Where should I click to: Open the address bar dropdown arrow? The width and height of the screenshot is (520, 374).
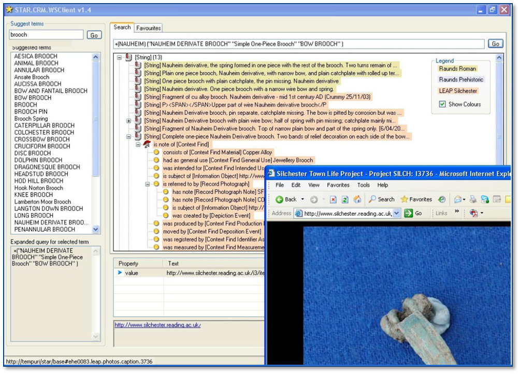tap(396, 213)
